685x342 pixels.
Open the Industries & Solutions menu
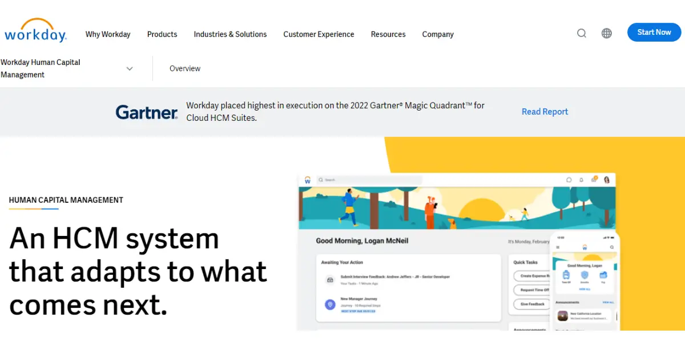(x=230, y=34)
